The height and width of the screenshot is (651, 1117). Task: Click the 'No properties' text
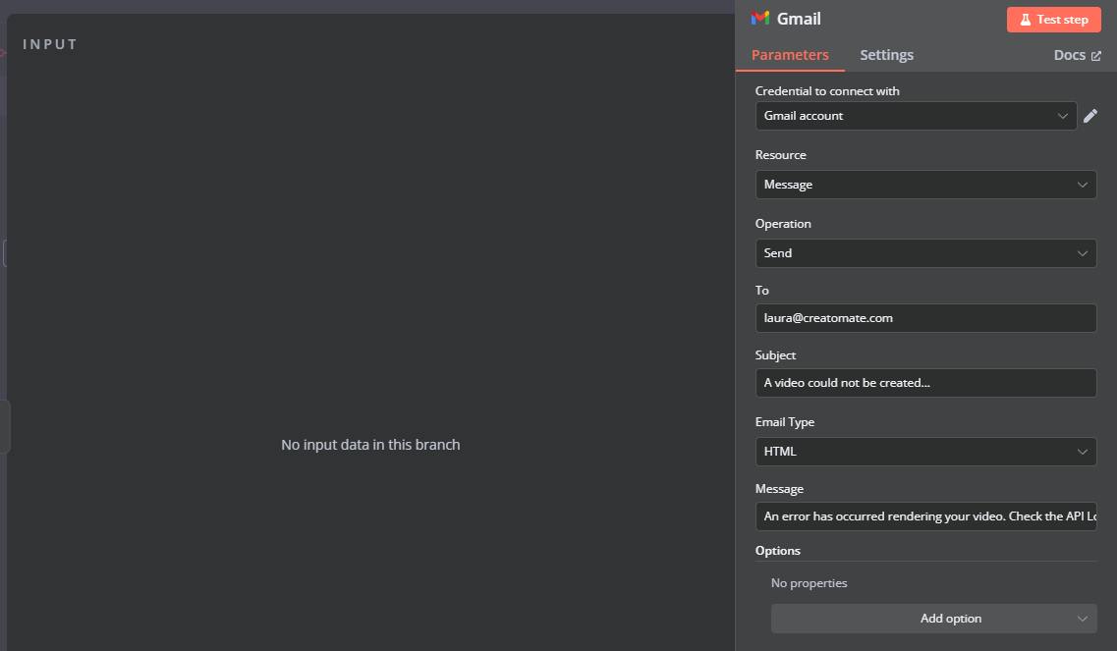(809, 582)
